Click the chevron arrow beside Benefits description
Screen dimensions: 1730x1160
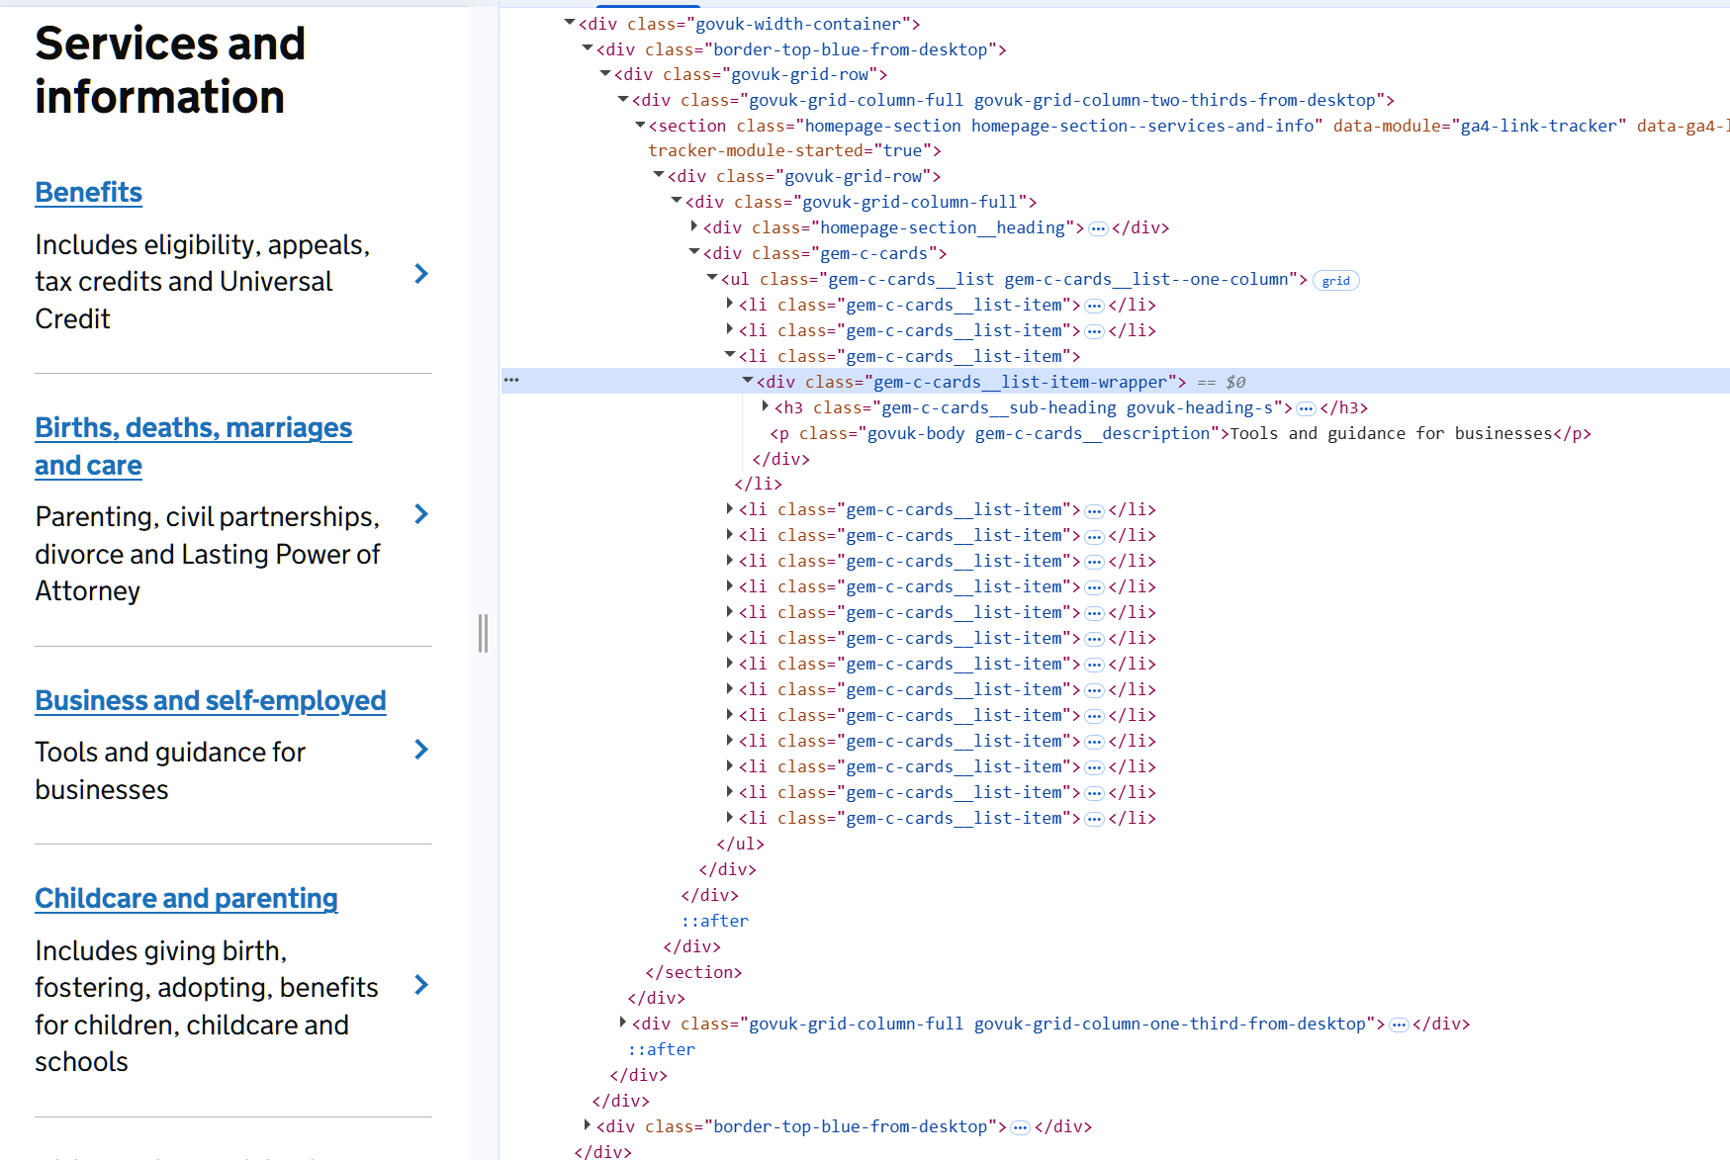click(421, 274)
